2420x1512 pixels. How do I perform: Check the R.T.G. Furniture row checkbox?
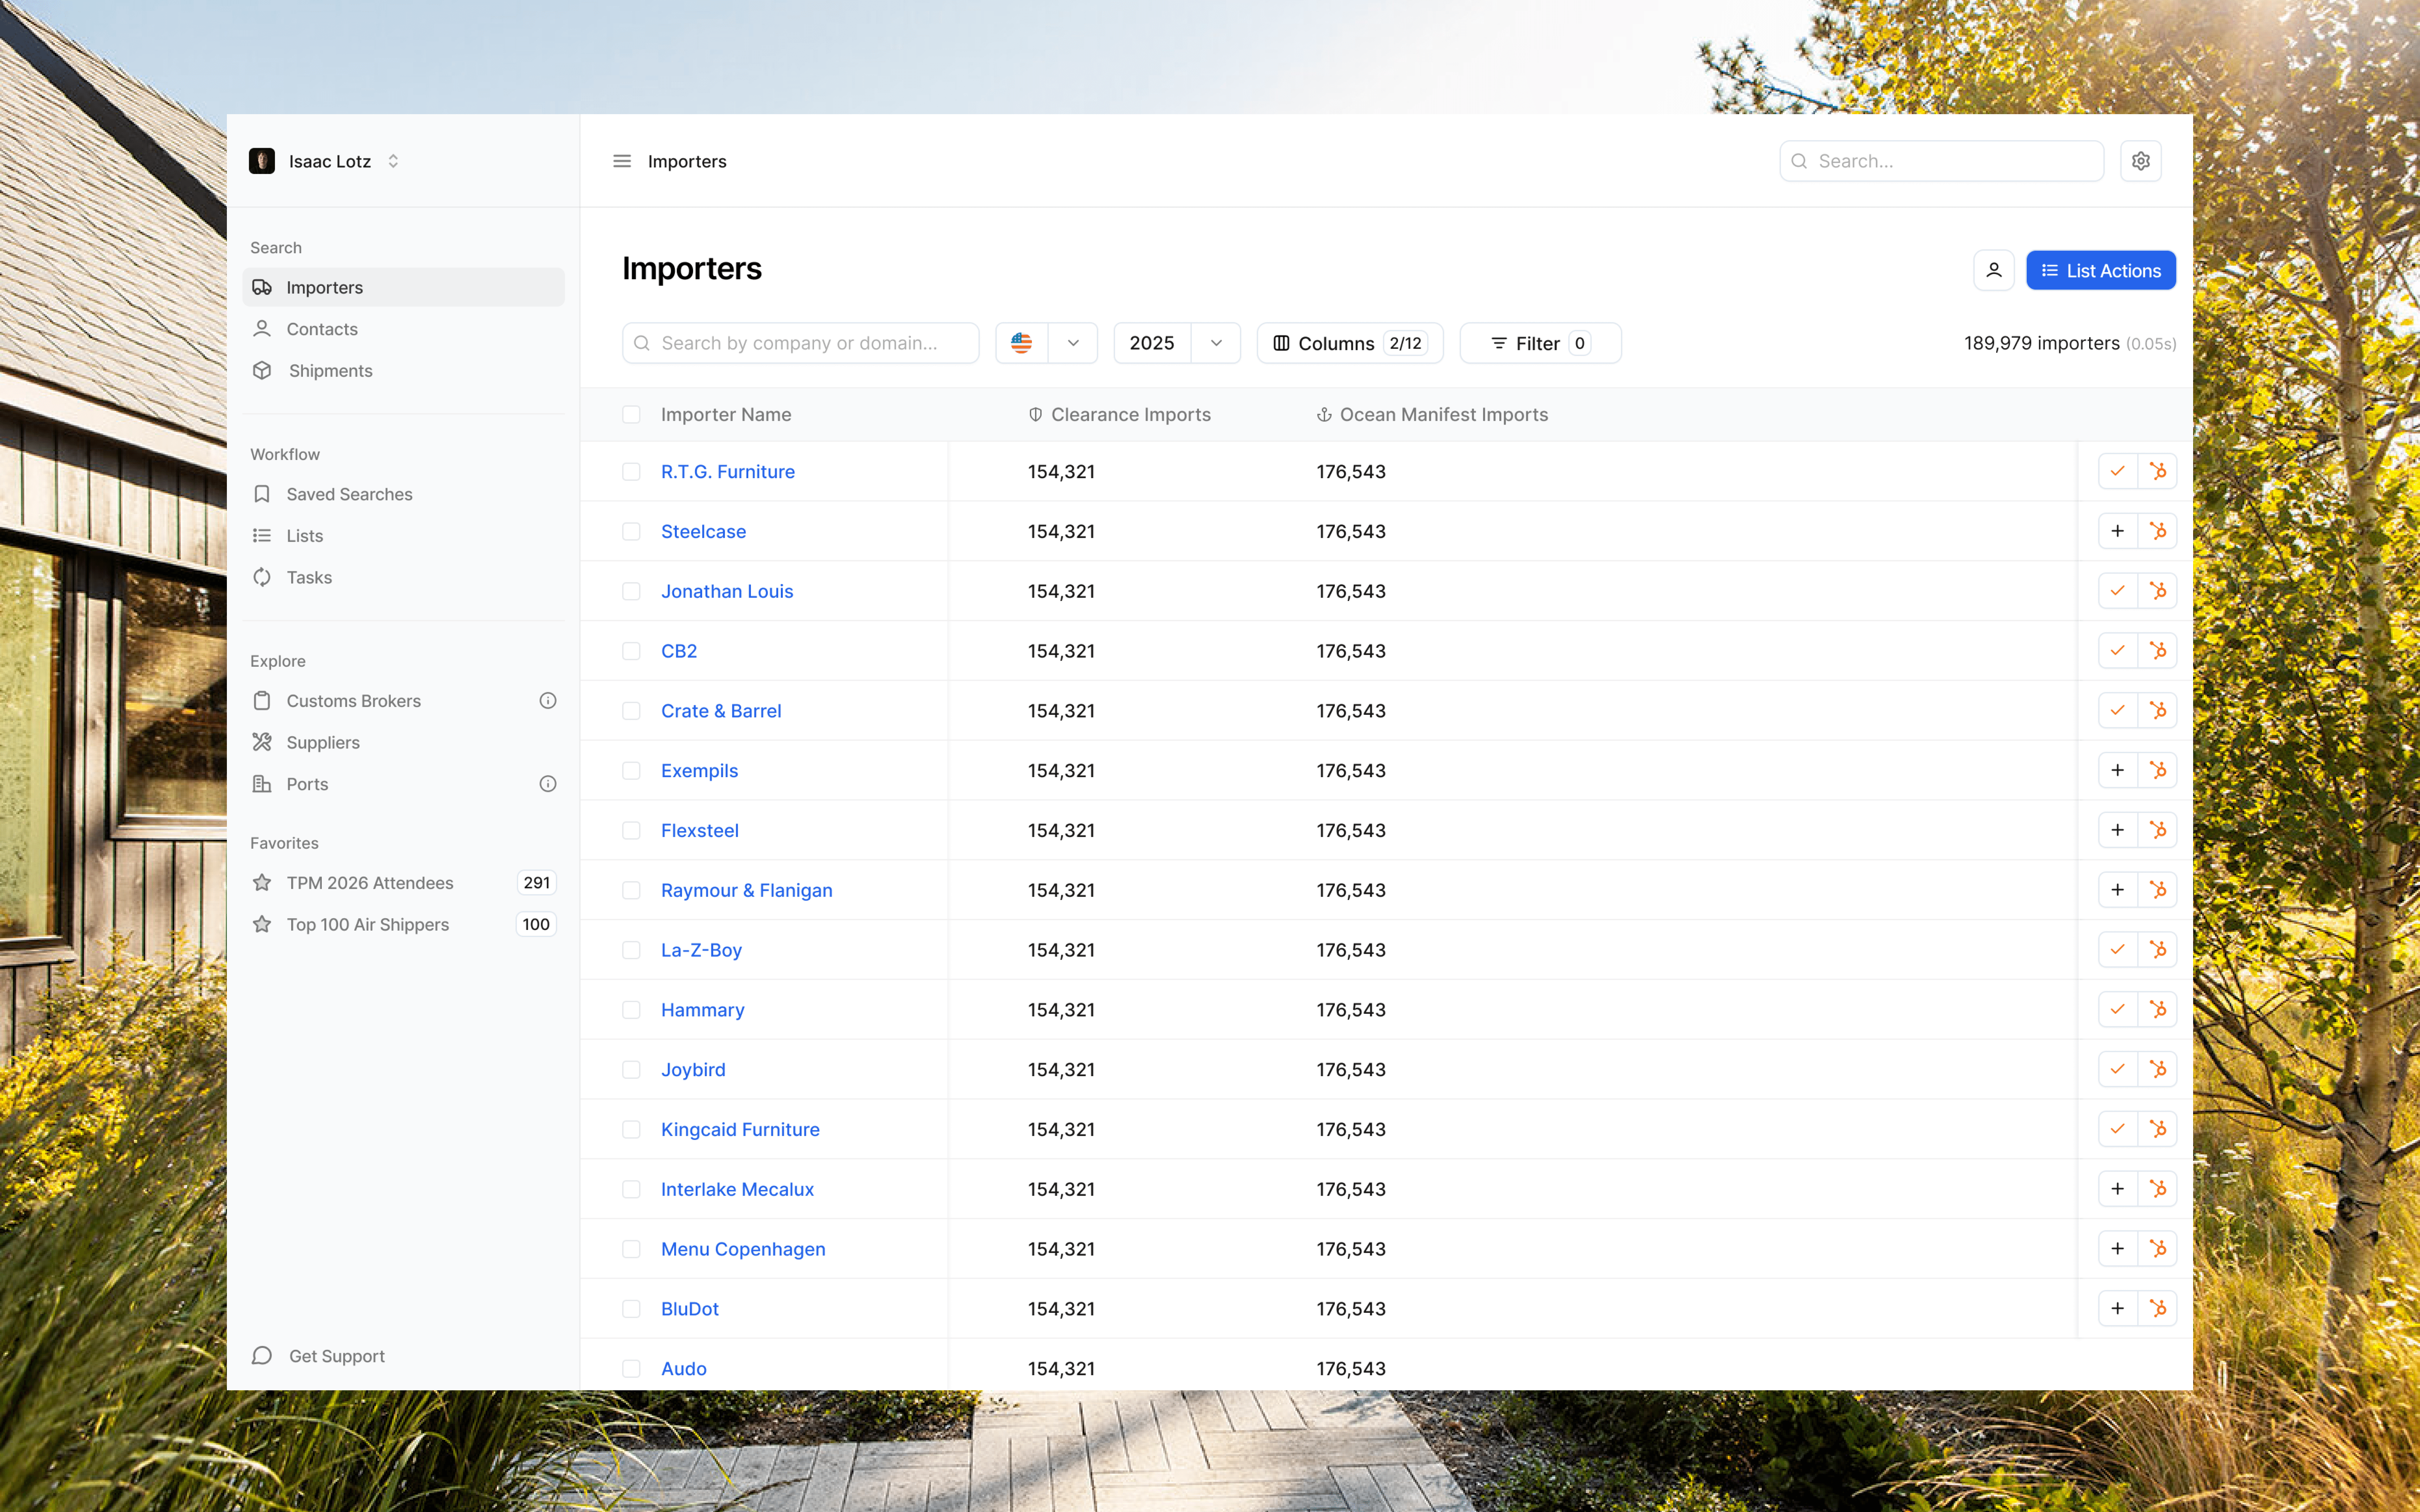point(631,472)
